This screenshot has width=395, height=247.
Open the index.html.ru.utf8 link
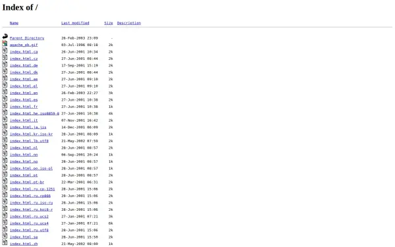(x=29, y=230)
